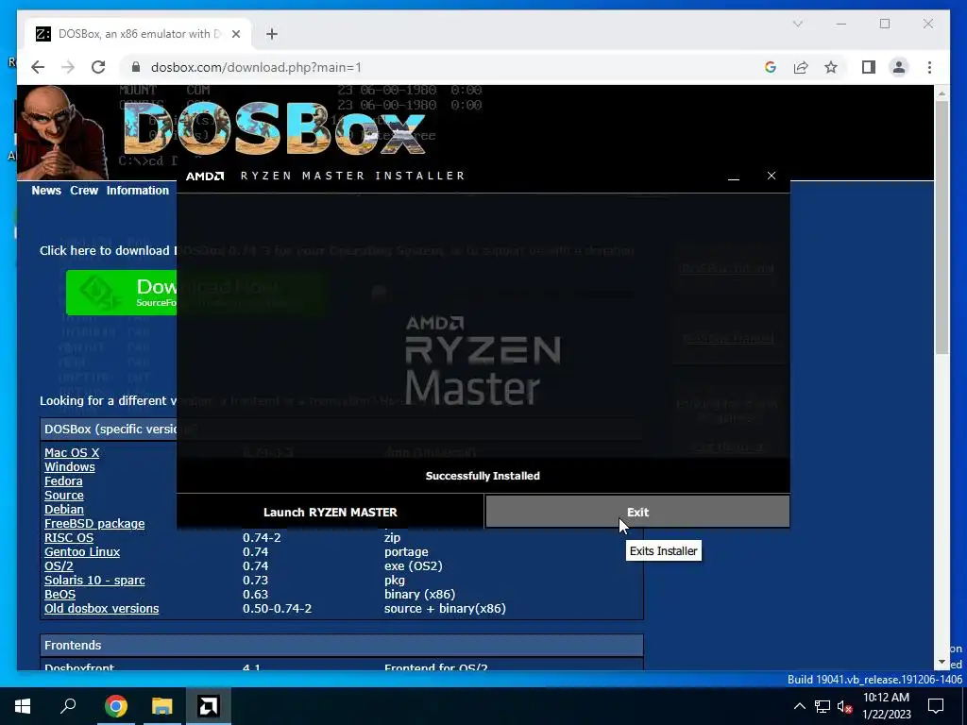Open Windows Start menu
The image size is (967, 725).
pyautogui.click(x=23, y=706)
